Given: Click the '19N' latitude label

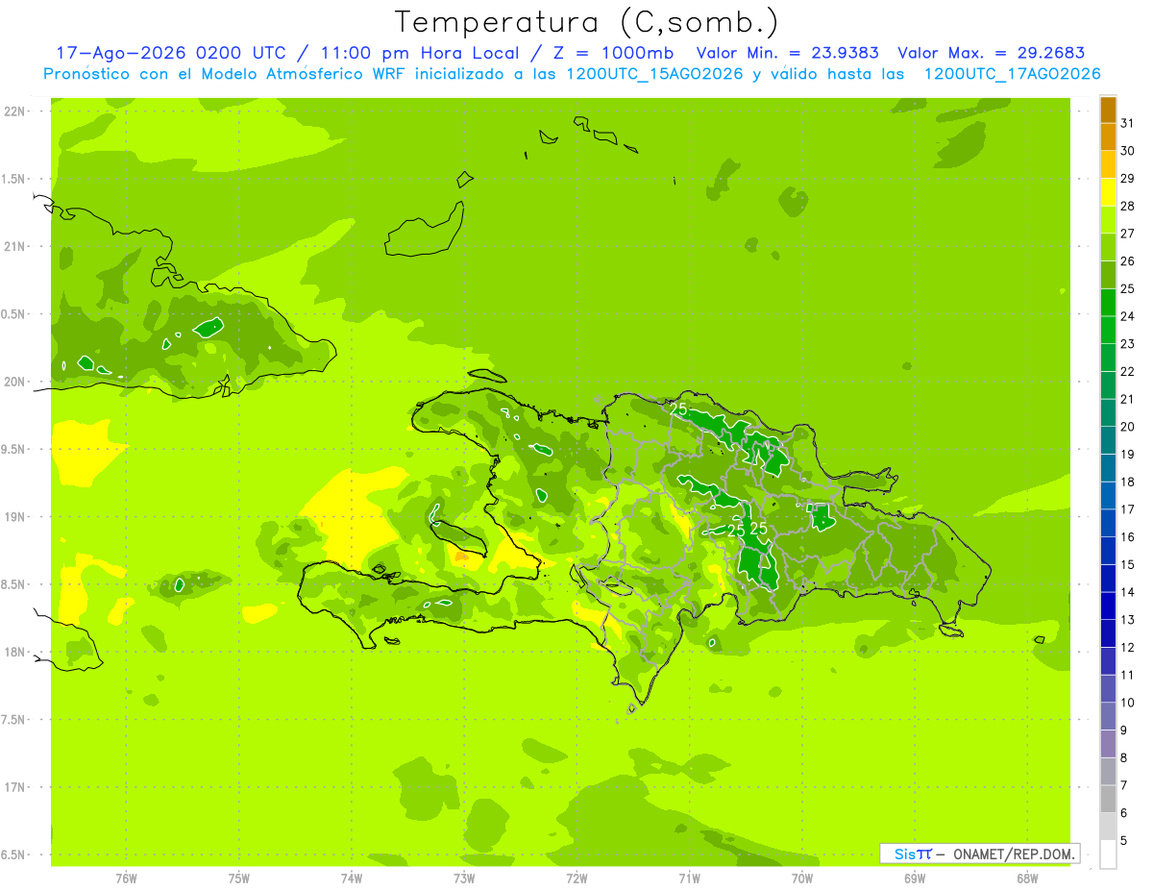Looking at the screenshot, I should pos(16,517).
